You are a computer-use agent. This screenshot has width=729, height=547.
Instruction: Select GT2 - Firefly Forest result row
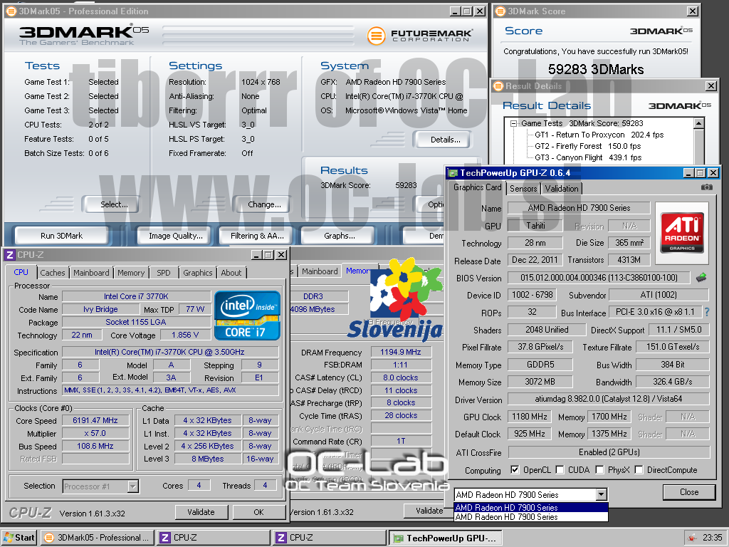coord(587,146)
